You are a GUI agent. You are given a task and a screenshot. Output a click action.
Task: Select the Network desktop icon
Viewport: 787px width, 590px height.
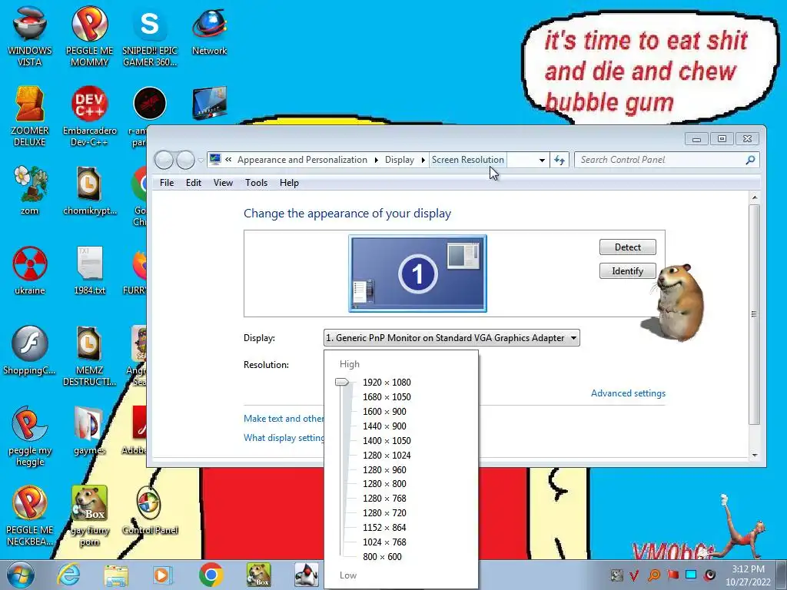point(209,31)
